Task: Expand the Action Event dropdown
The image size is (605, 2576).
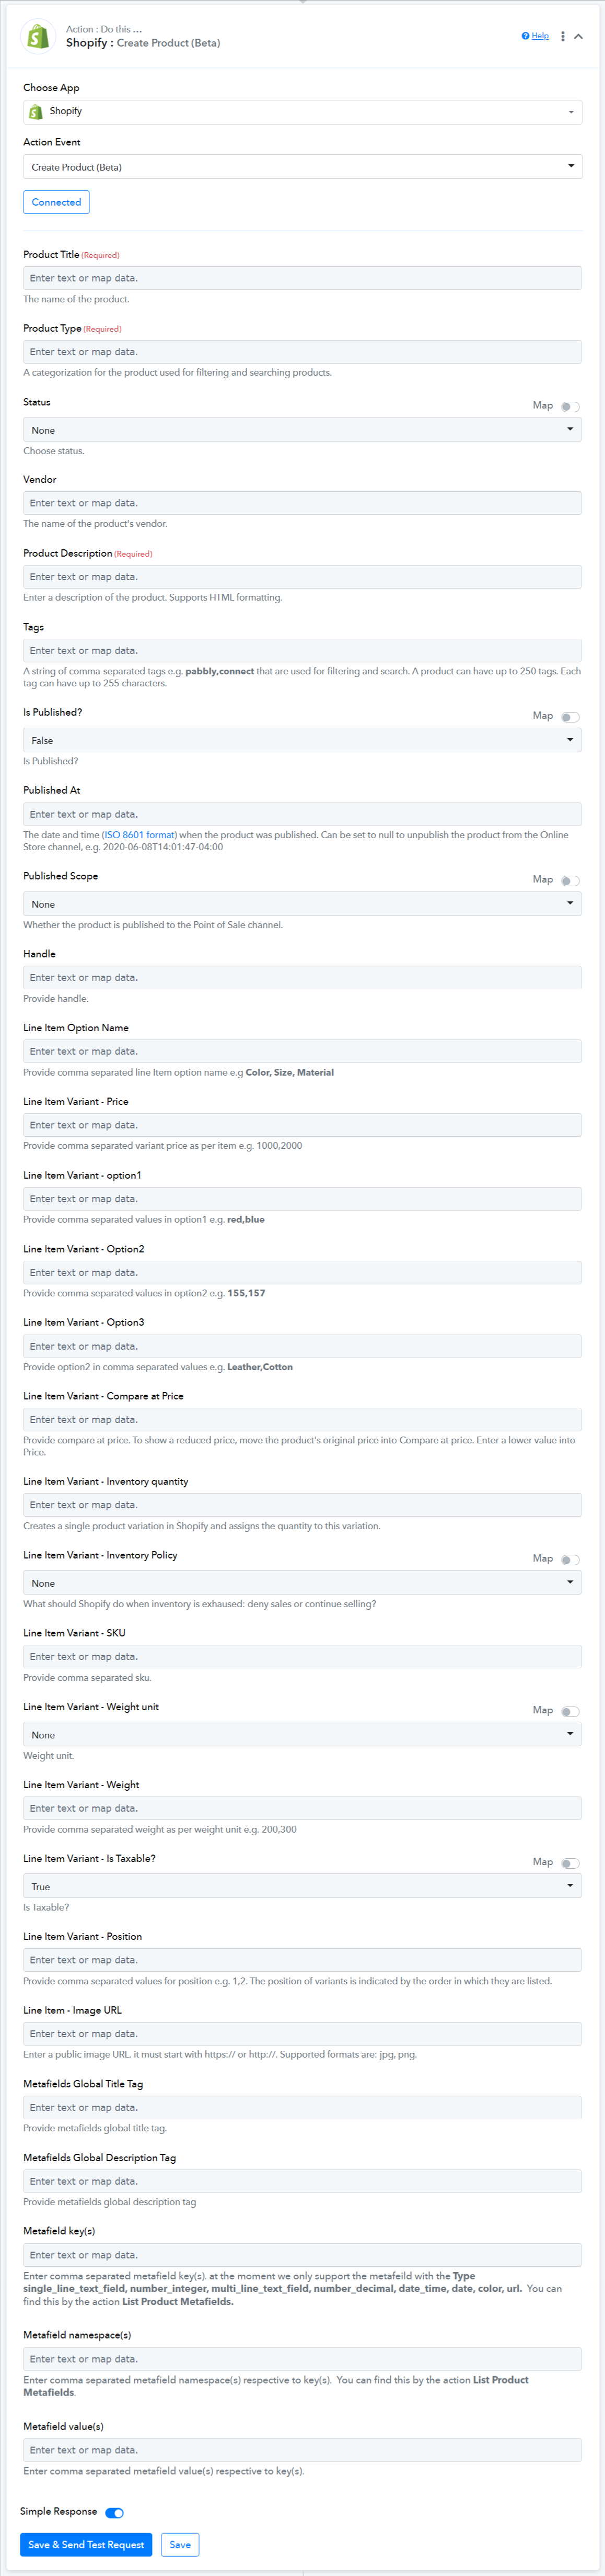Action: (x=302, y=167)
